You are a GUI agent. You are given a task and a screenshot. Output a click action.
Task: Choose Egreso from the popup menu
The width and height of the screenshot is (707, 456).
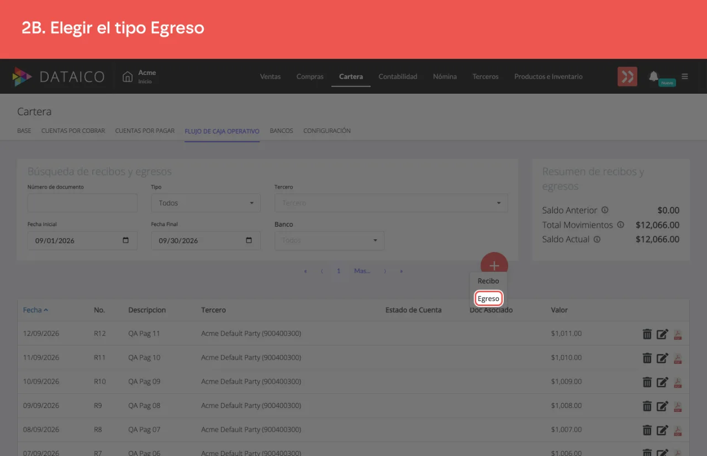tap(488, 299)
